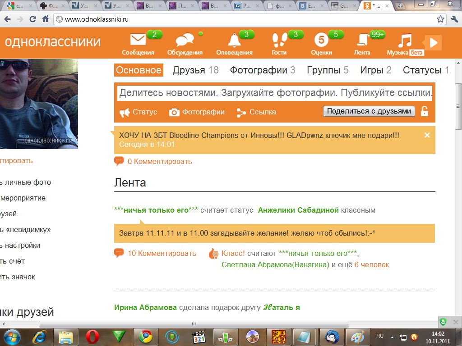
Task: Open Гости footprints icon
Action: pos(279,41)
